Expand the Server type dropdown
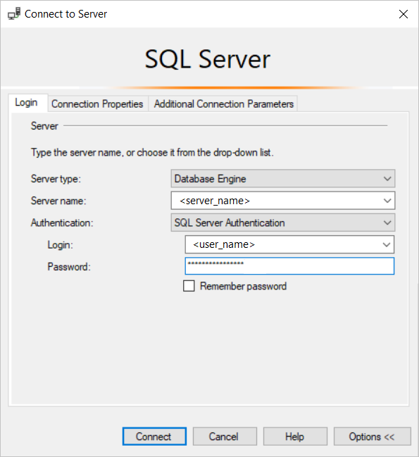Screen dimensions: 419x457 pos(283,179)
